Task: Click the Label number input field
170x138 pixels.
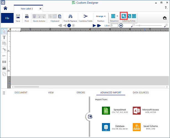Action: 114,25
